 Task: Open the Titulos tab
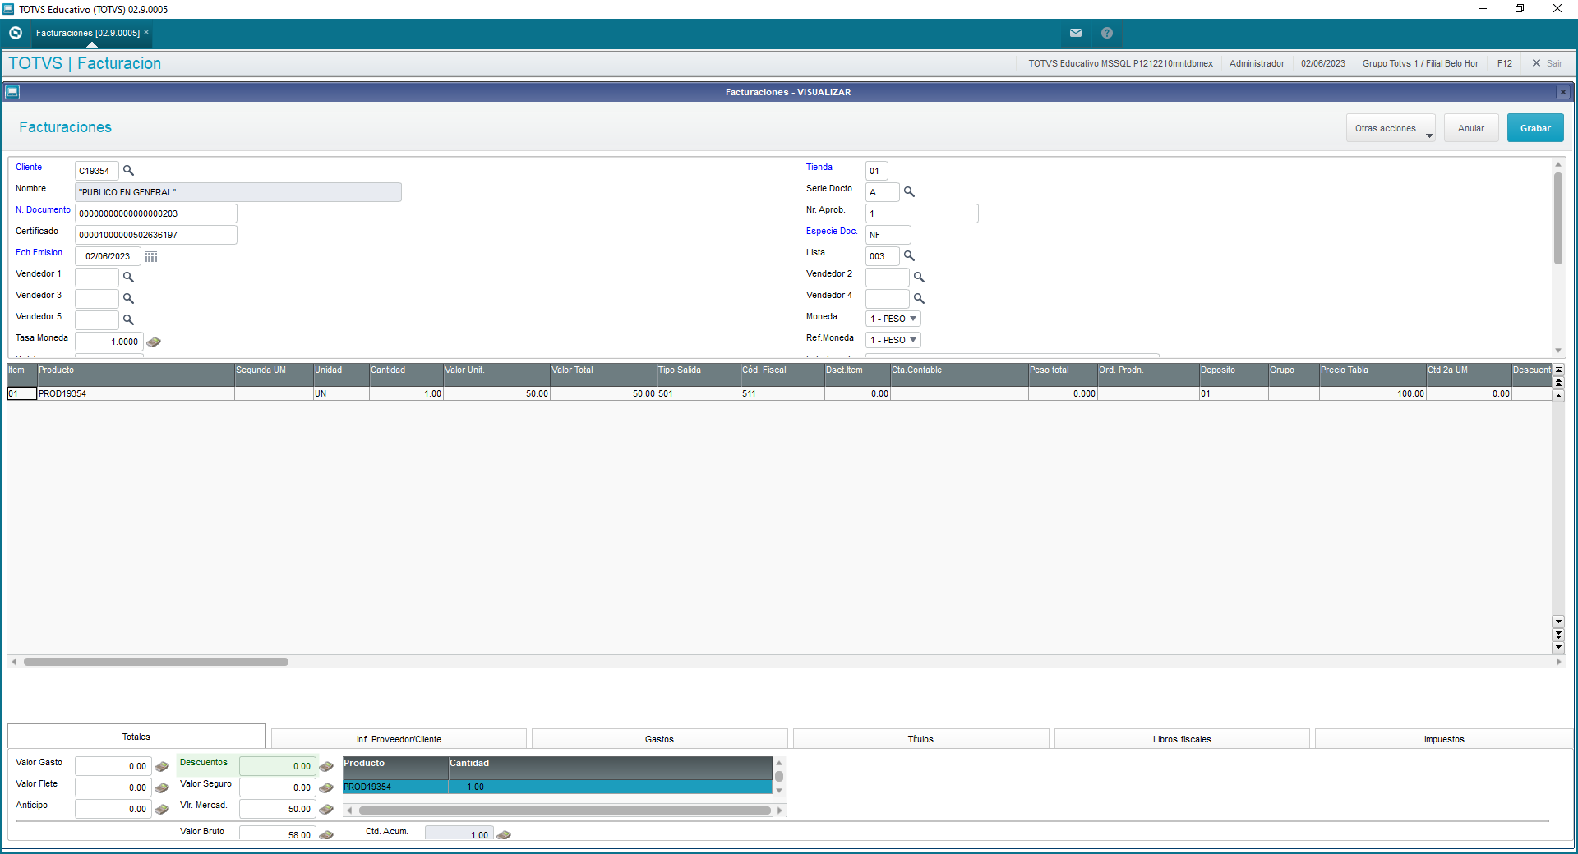tap(920, 739)
